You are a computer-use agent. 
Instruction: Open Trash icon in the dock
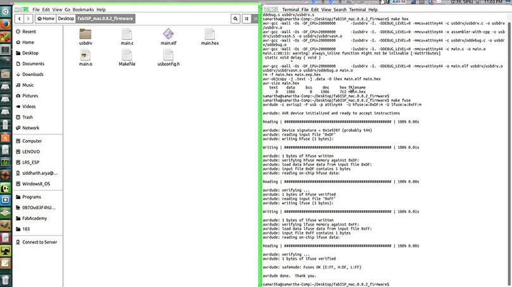tap(6, 280)
